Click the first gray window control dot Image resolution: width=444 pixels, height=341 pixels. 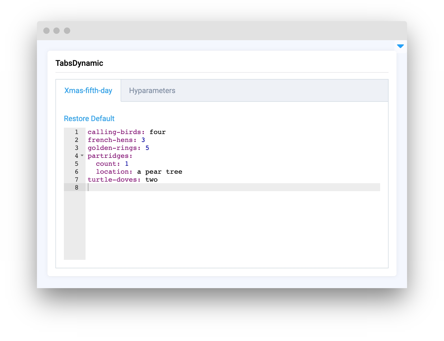pos(46,31)
